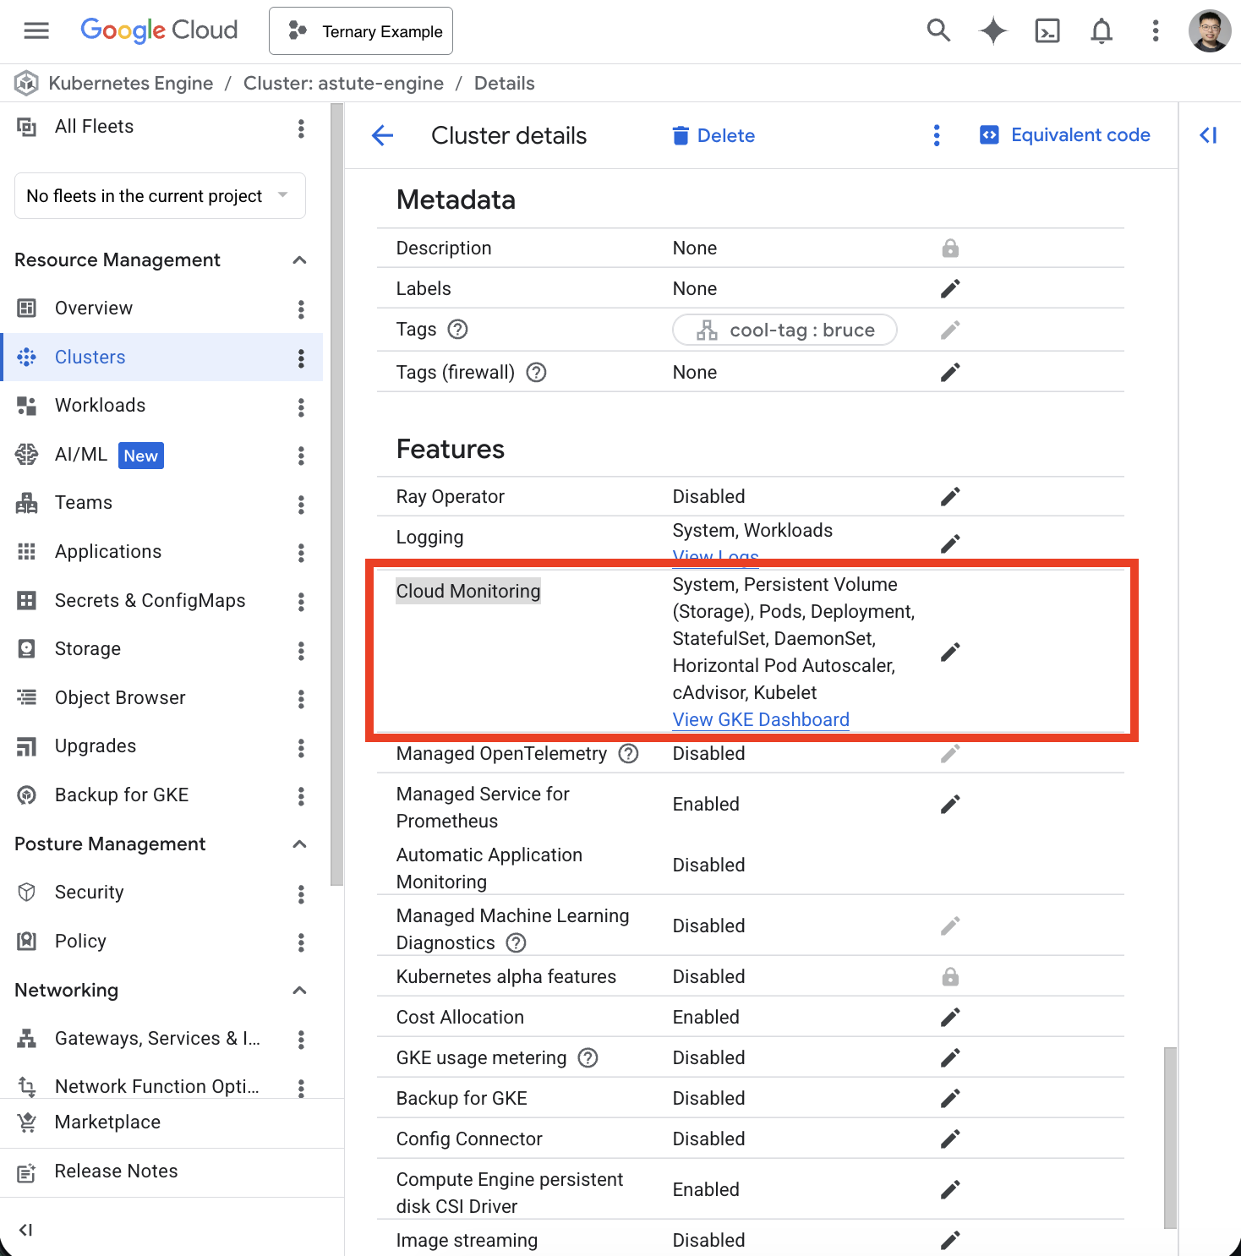
Task: Click the main page vertical scrollbar
Action: click(x=1170, y=1138)
